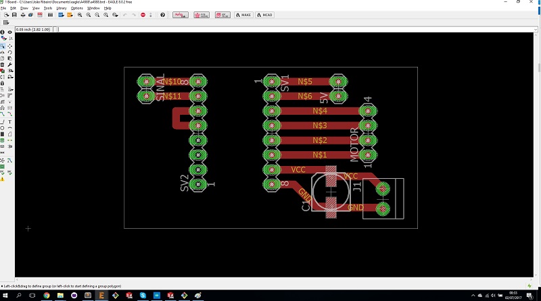541x301 pixels.
Task: Select the Ripup tool
Action: 10,113
